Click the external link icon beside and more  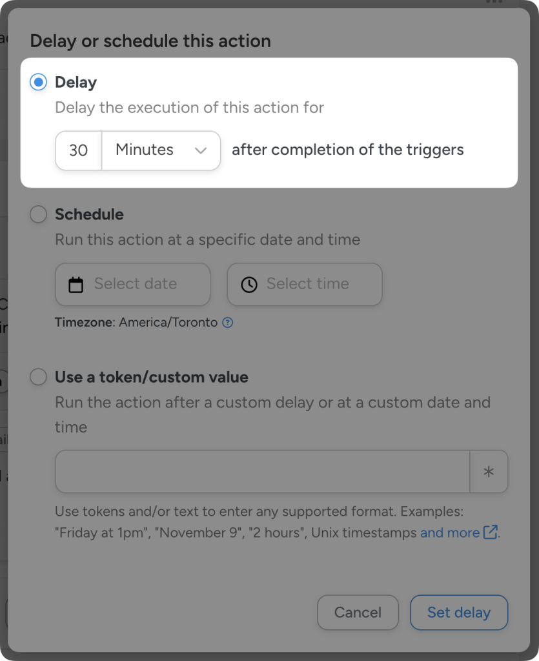coord(488,533)
